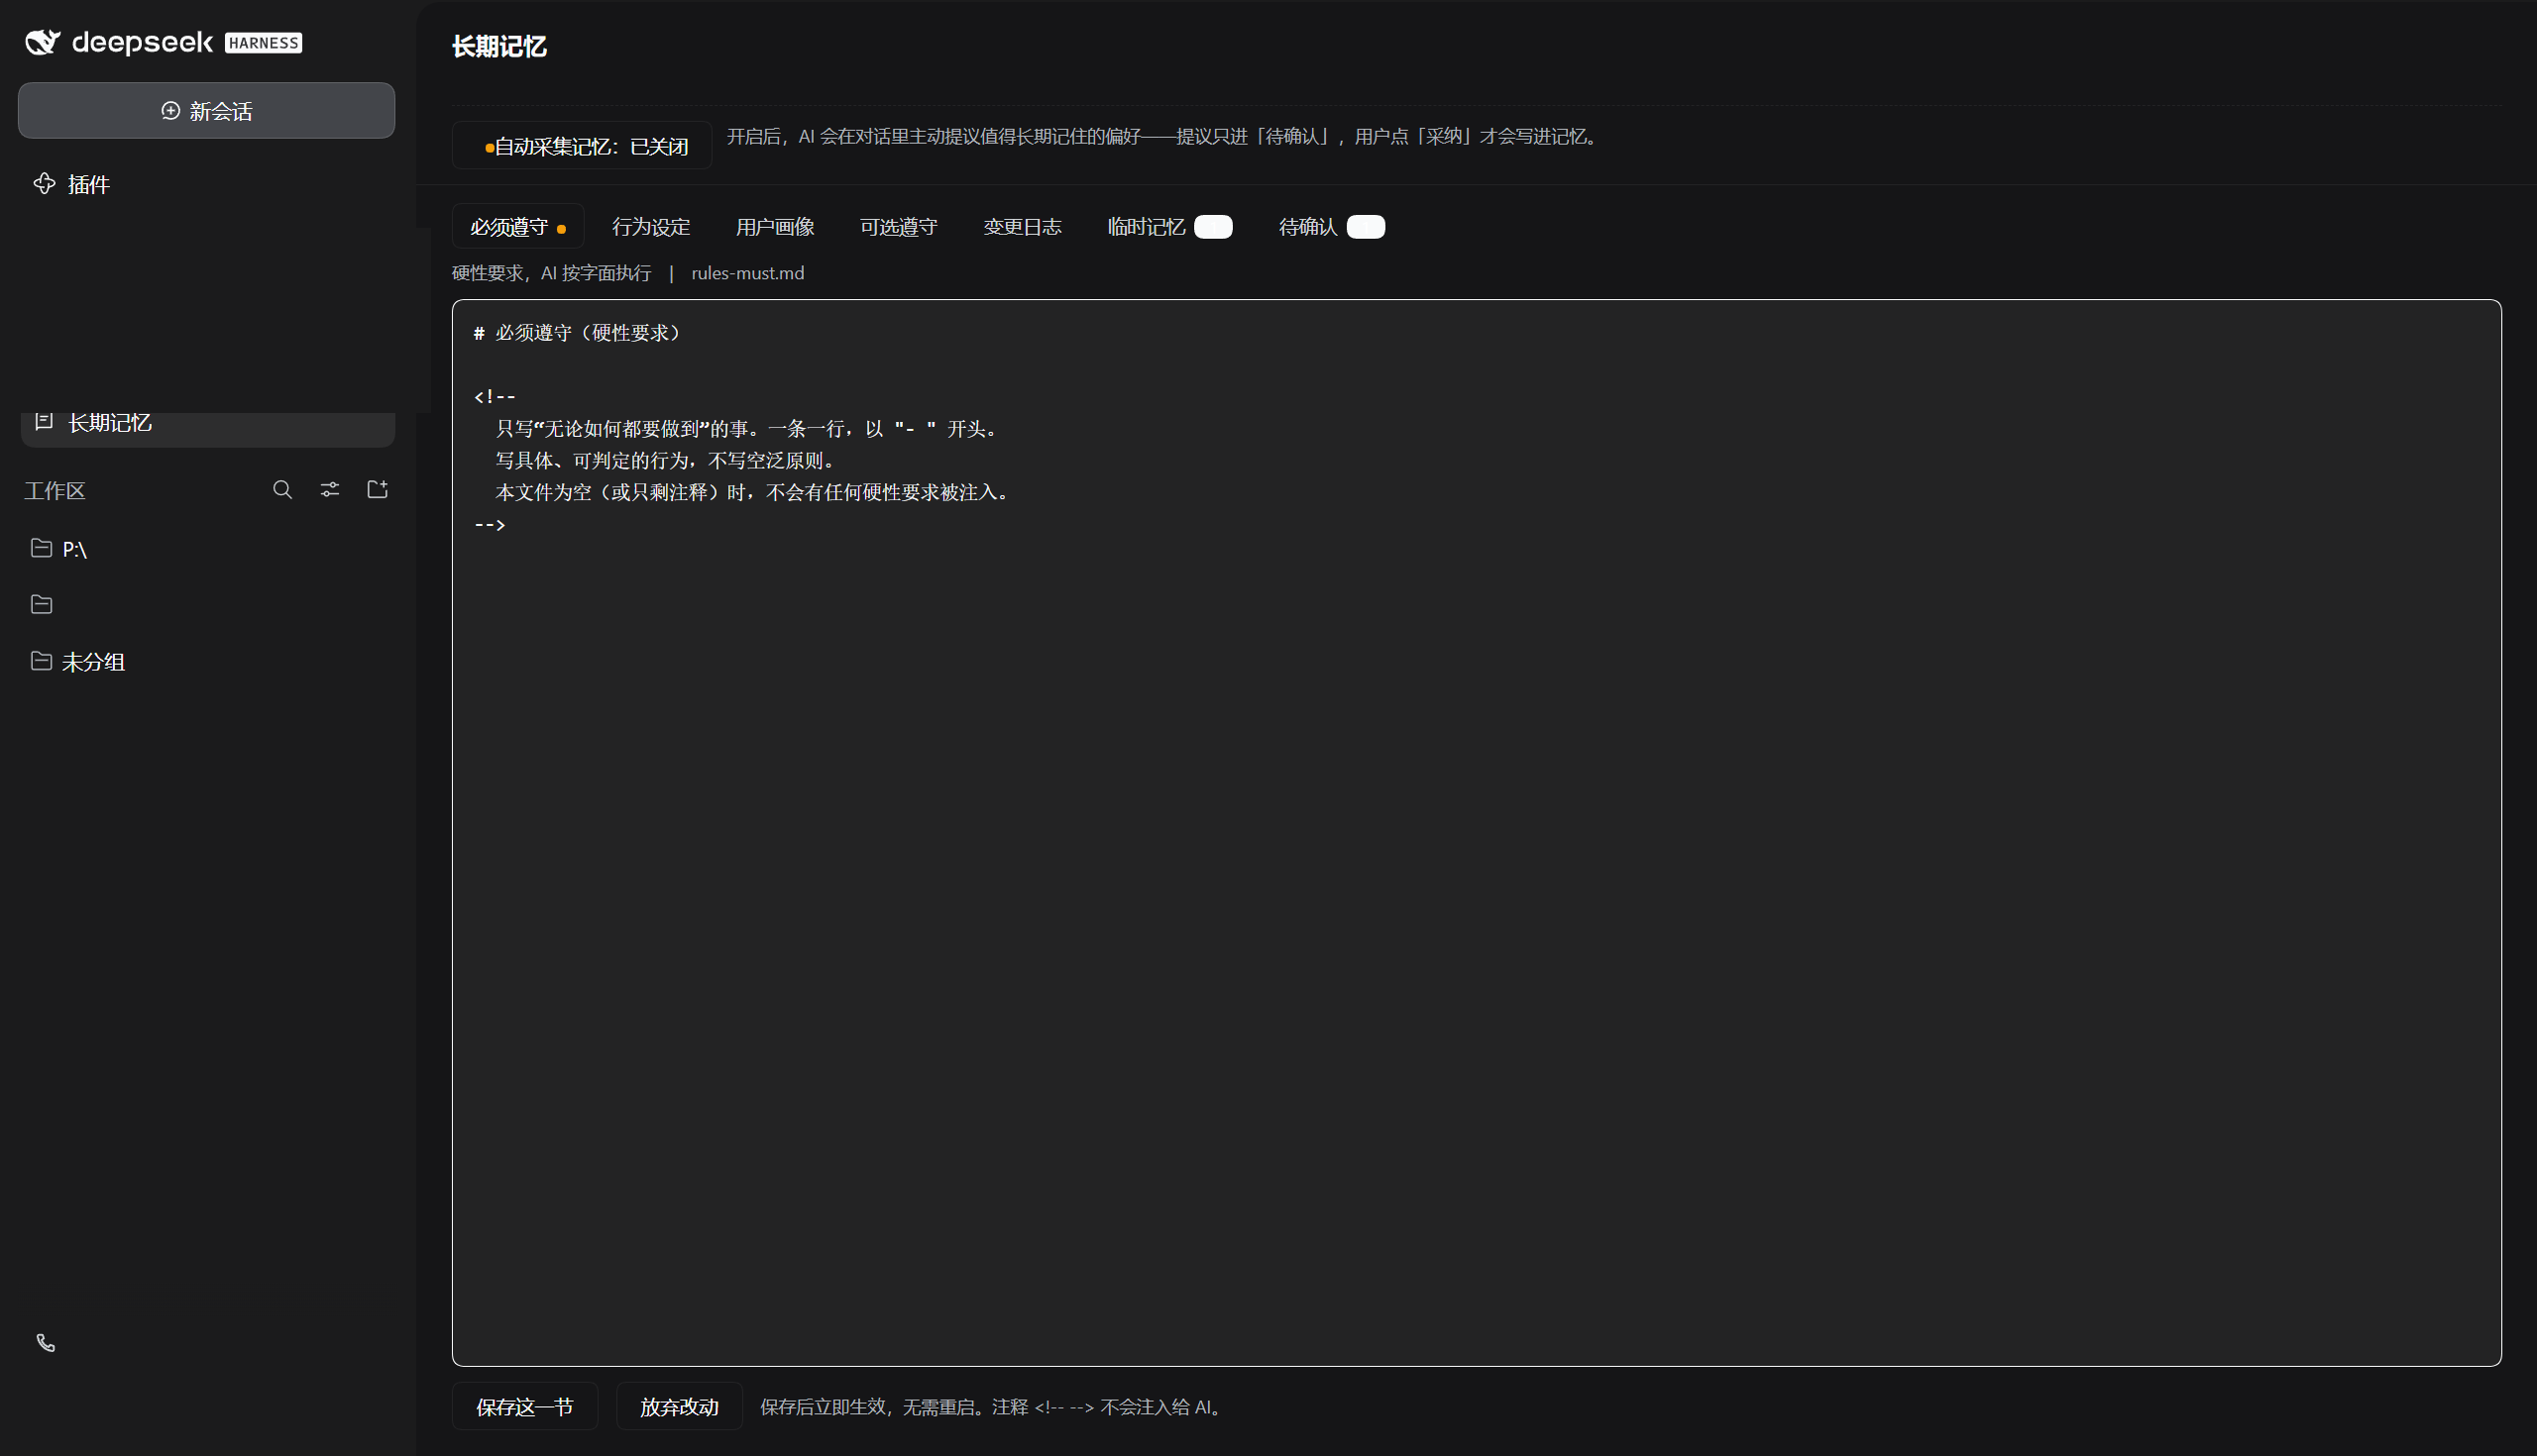This screenshot has height=1456, width=2537.
Task: Toggle 自动采集记忆 on or off
Action: (x=583, y=146)
